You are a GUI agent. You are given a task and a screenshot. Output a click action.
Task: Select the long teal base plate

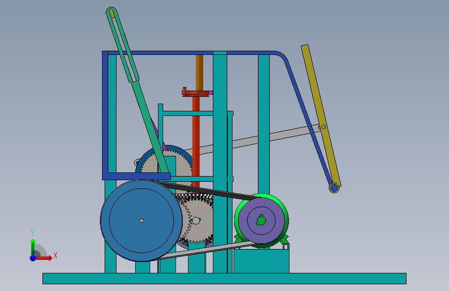tap(224, 279)
